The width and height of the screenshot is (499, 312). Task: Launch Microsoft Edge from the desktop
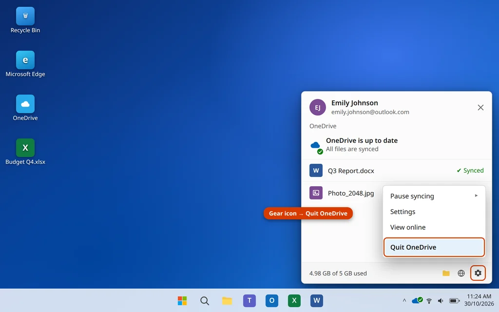tap(25, 64)
